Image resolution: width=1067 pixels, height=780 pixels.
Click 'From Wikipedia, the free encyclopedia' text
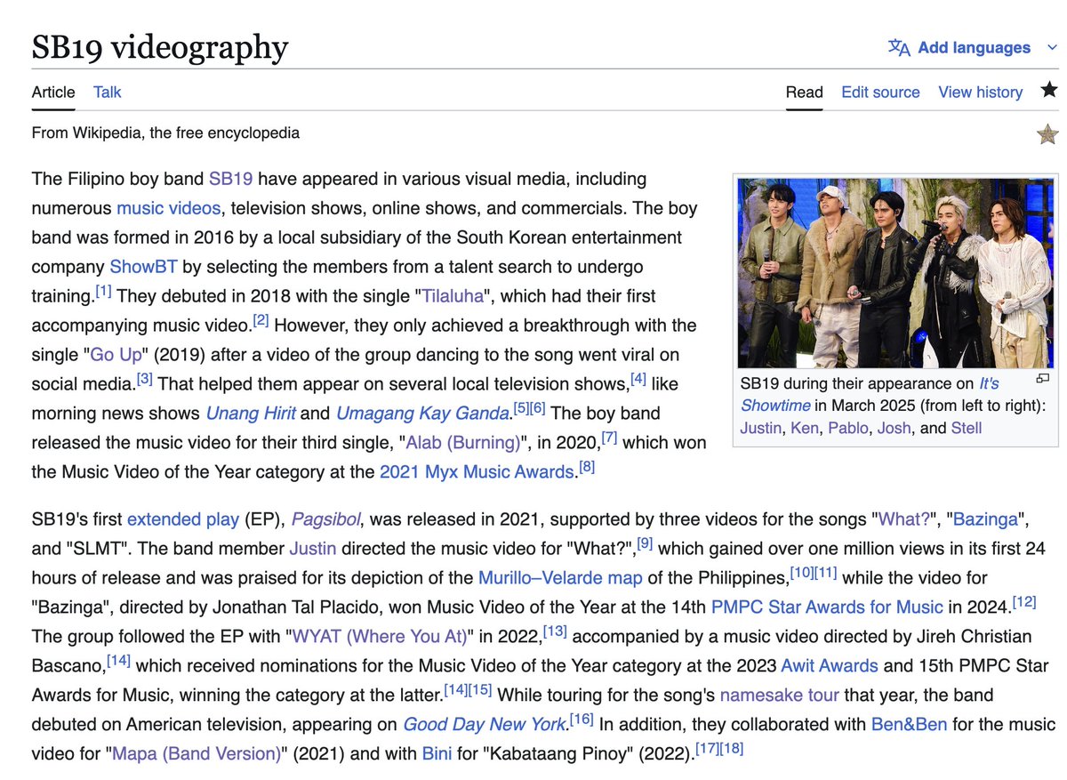pos(165,133)
